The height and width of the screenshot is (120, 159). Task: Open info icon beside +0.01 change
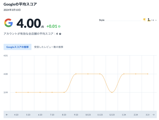pyautogui.click(x=59, y=27)
